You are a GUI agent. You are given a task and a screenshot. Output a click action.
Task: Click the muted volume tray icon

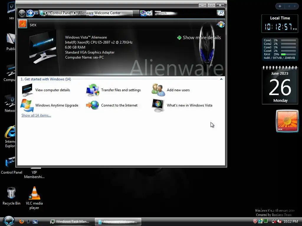279,221
